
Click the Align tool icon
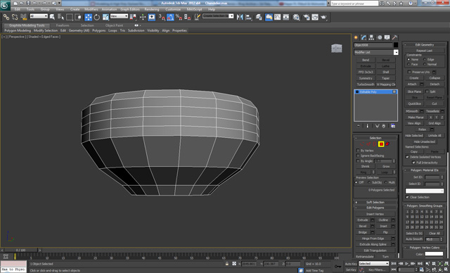tap(248, 17)
